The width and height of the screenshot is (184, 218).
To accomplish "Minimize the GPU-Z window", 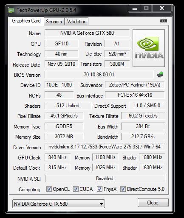I will click(x=135, y=8).
